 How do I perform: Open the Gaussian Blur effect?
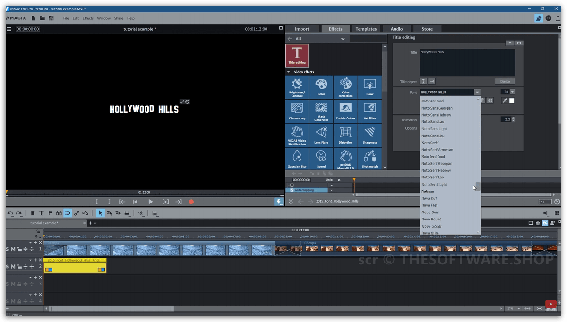[297, 159]
